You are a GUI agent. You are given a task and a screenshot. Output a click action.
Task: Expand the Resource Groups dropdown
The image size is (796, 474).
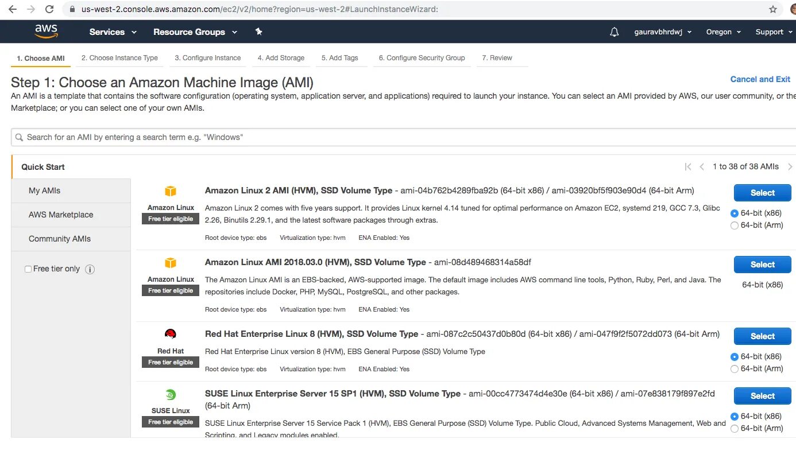pyautogui.click(x=195, y=32)
